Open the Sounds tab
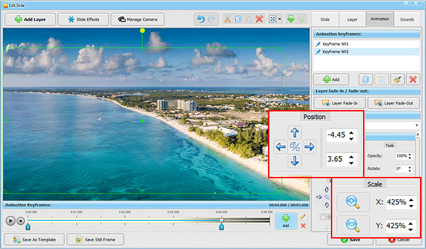Viewport: 426px width, 249px height. [x=407, y=20]
